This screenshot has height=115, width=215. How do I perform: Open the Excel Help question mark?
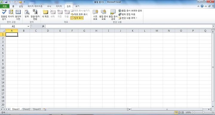pos(202,6)
